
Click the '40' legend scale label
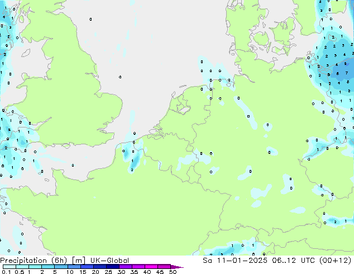coord(147,272)
